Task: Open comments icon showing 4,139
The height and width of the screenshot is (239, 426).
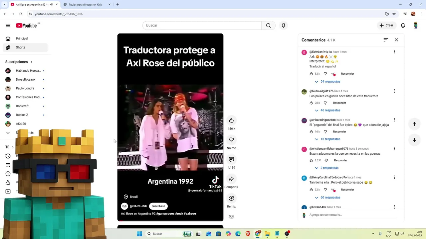Action: tap(231, 159)
